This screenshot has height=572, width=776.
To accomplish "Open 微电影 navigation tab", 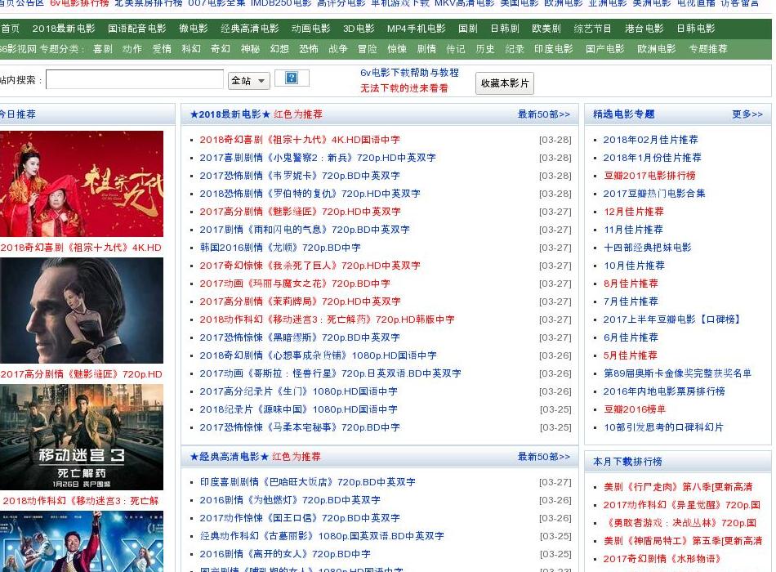I will pyautogui.click(x=194, y=29).
